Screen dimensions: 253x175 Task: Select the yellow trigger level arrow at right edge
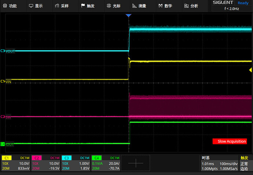point(250,70)
